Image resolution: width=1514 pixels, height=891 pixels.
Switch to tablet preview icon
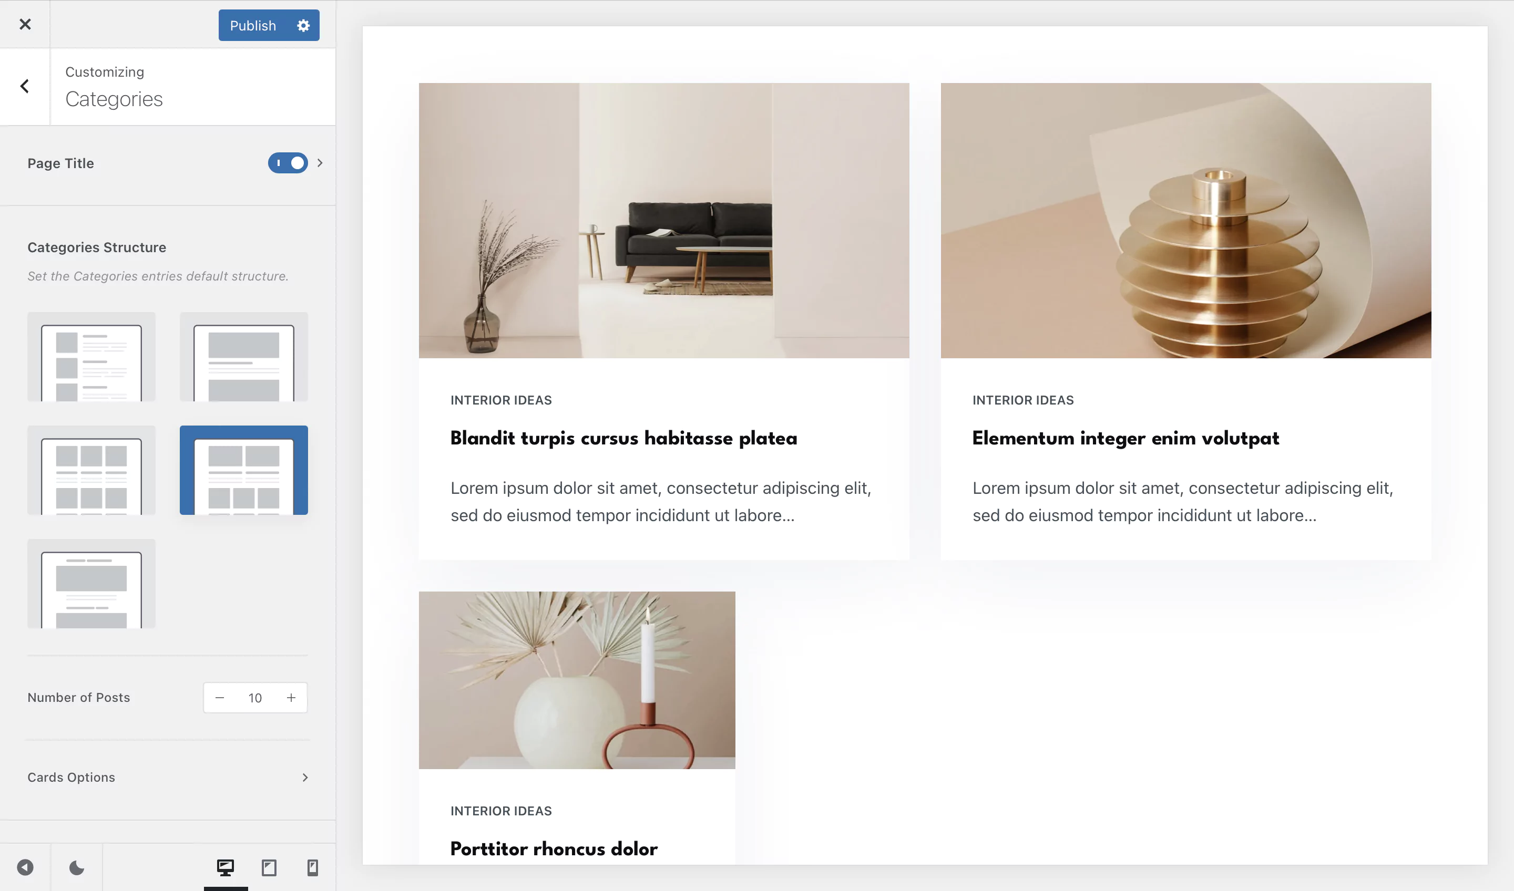point(269,867)
